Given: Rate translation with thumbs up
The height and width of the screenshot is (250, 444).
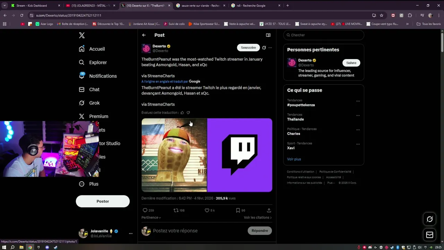Looking at the screenshot, I should pos(182,112).
